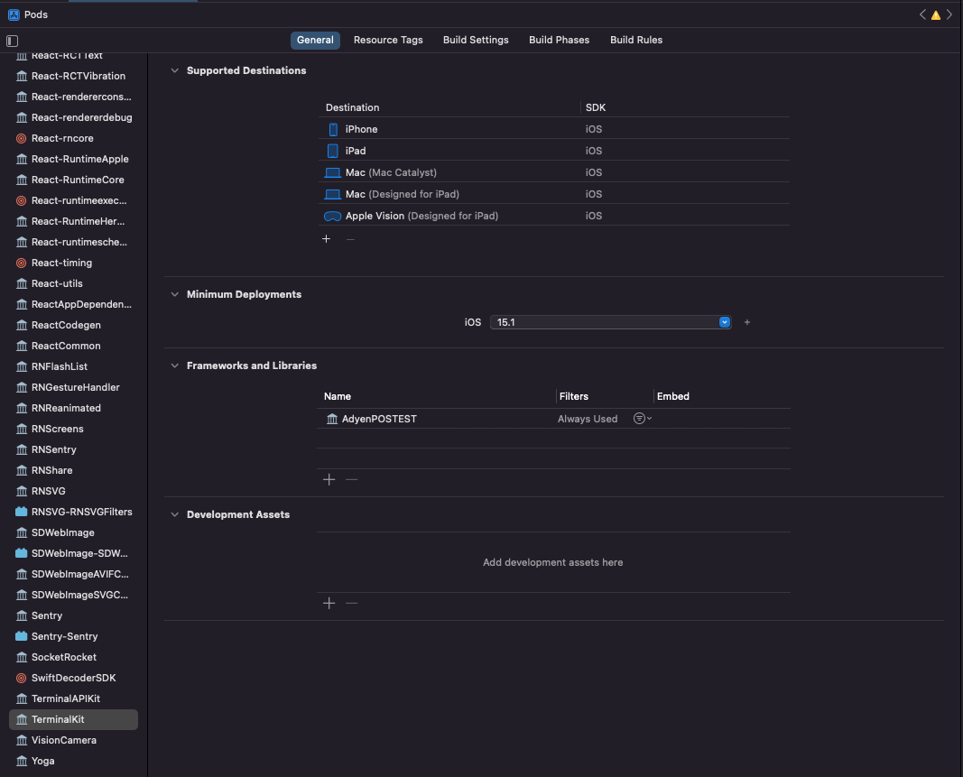Click the Apple Vision headset icon
The height and width of the screenshot is (777, 963).
pyautogui.click(x=332, y=217)
